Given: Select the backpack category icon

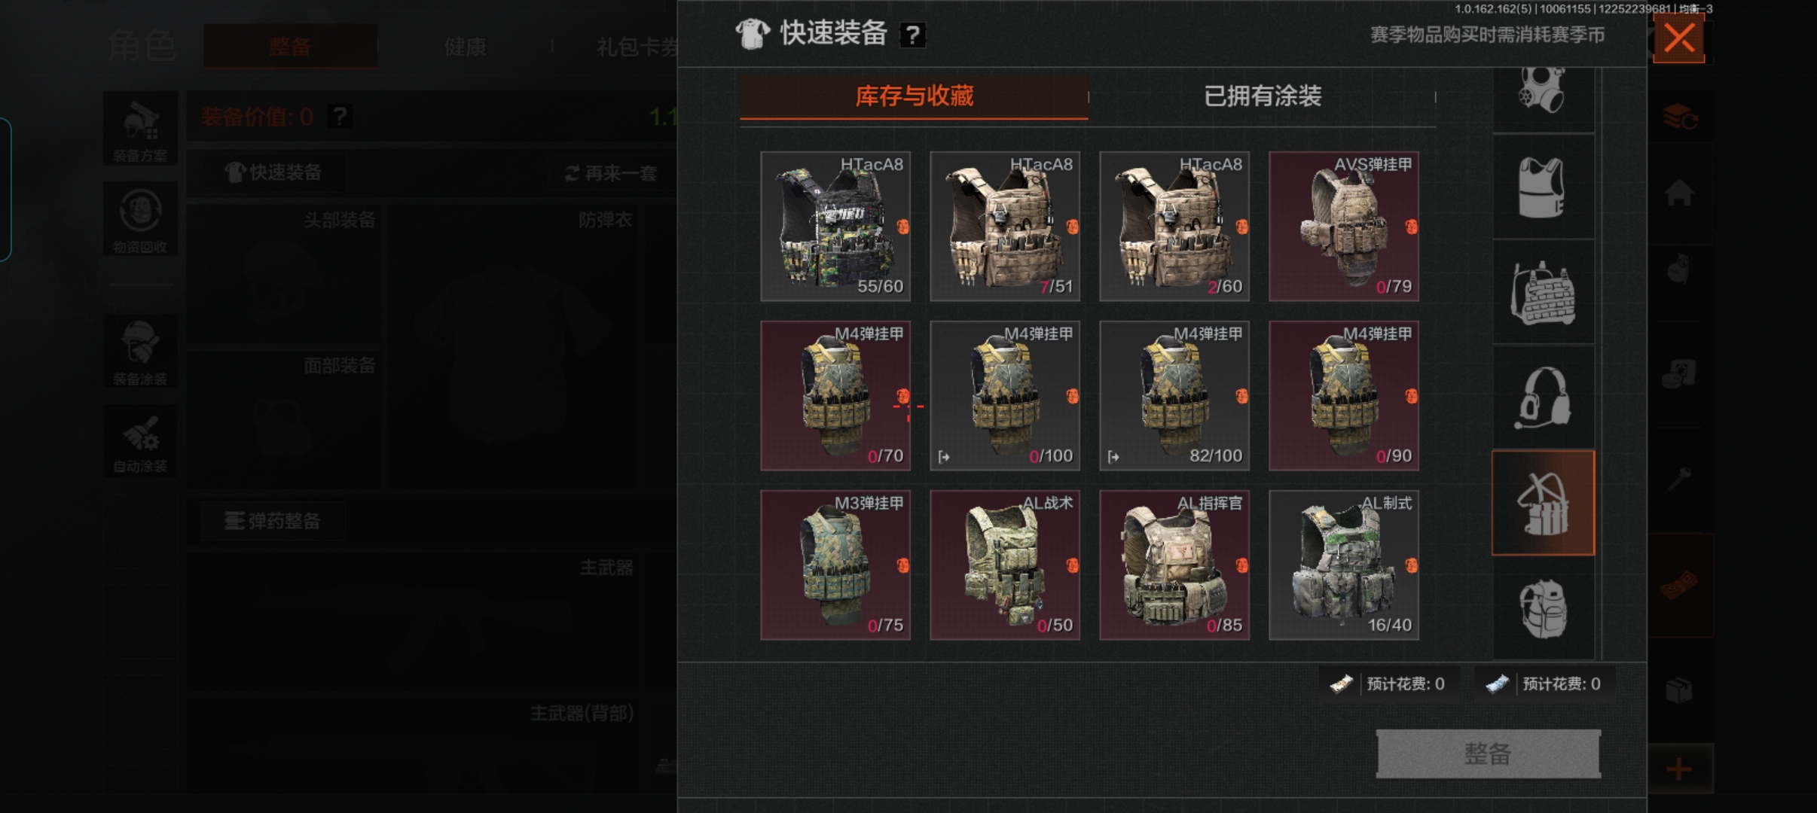Looking at the screenshot, I should [x=1543, y=608].
